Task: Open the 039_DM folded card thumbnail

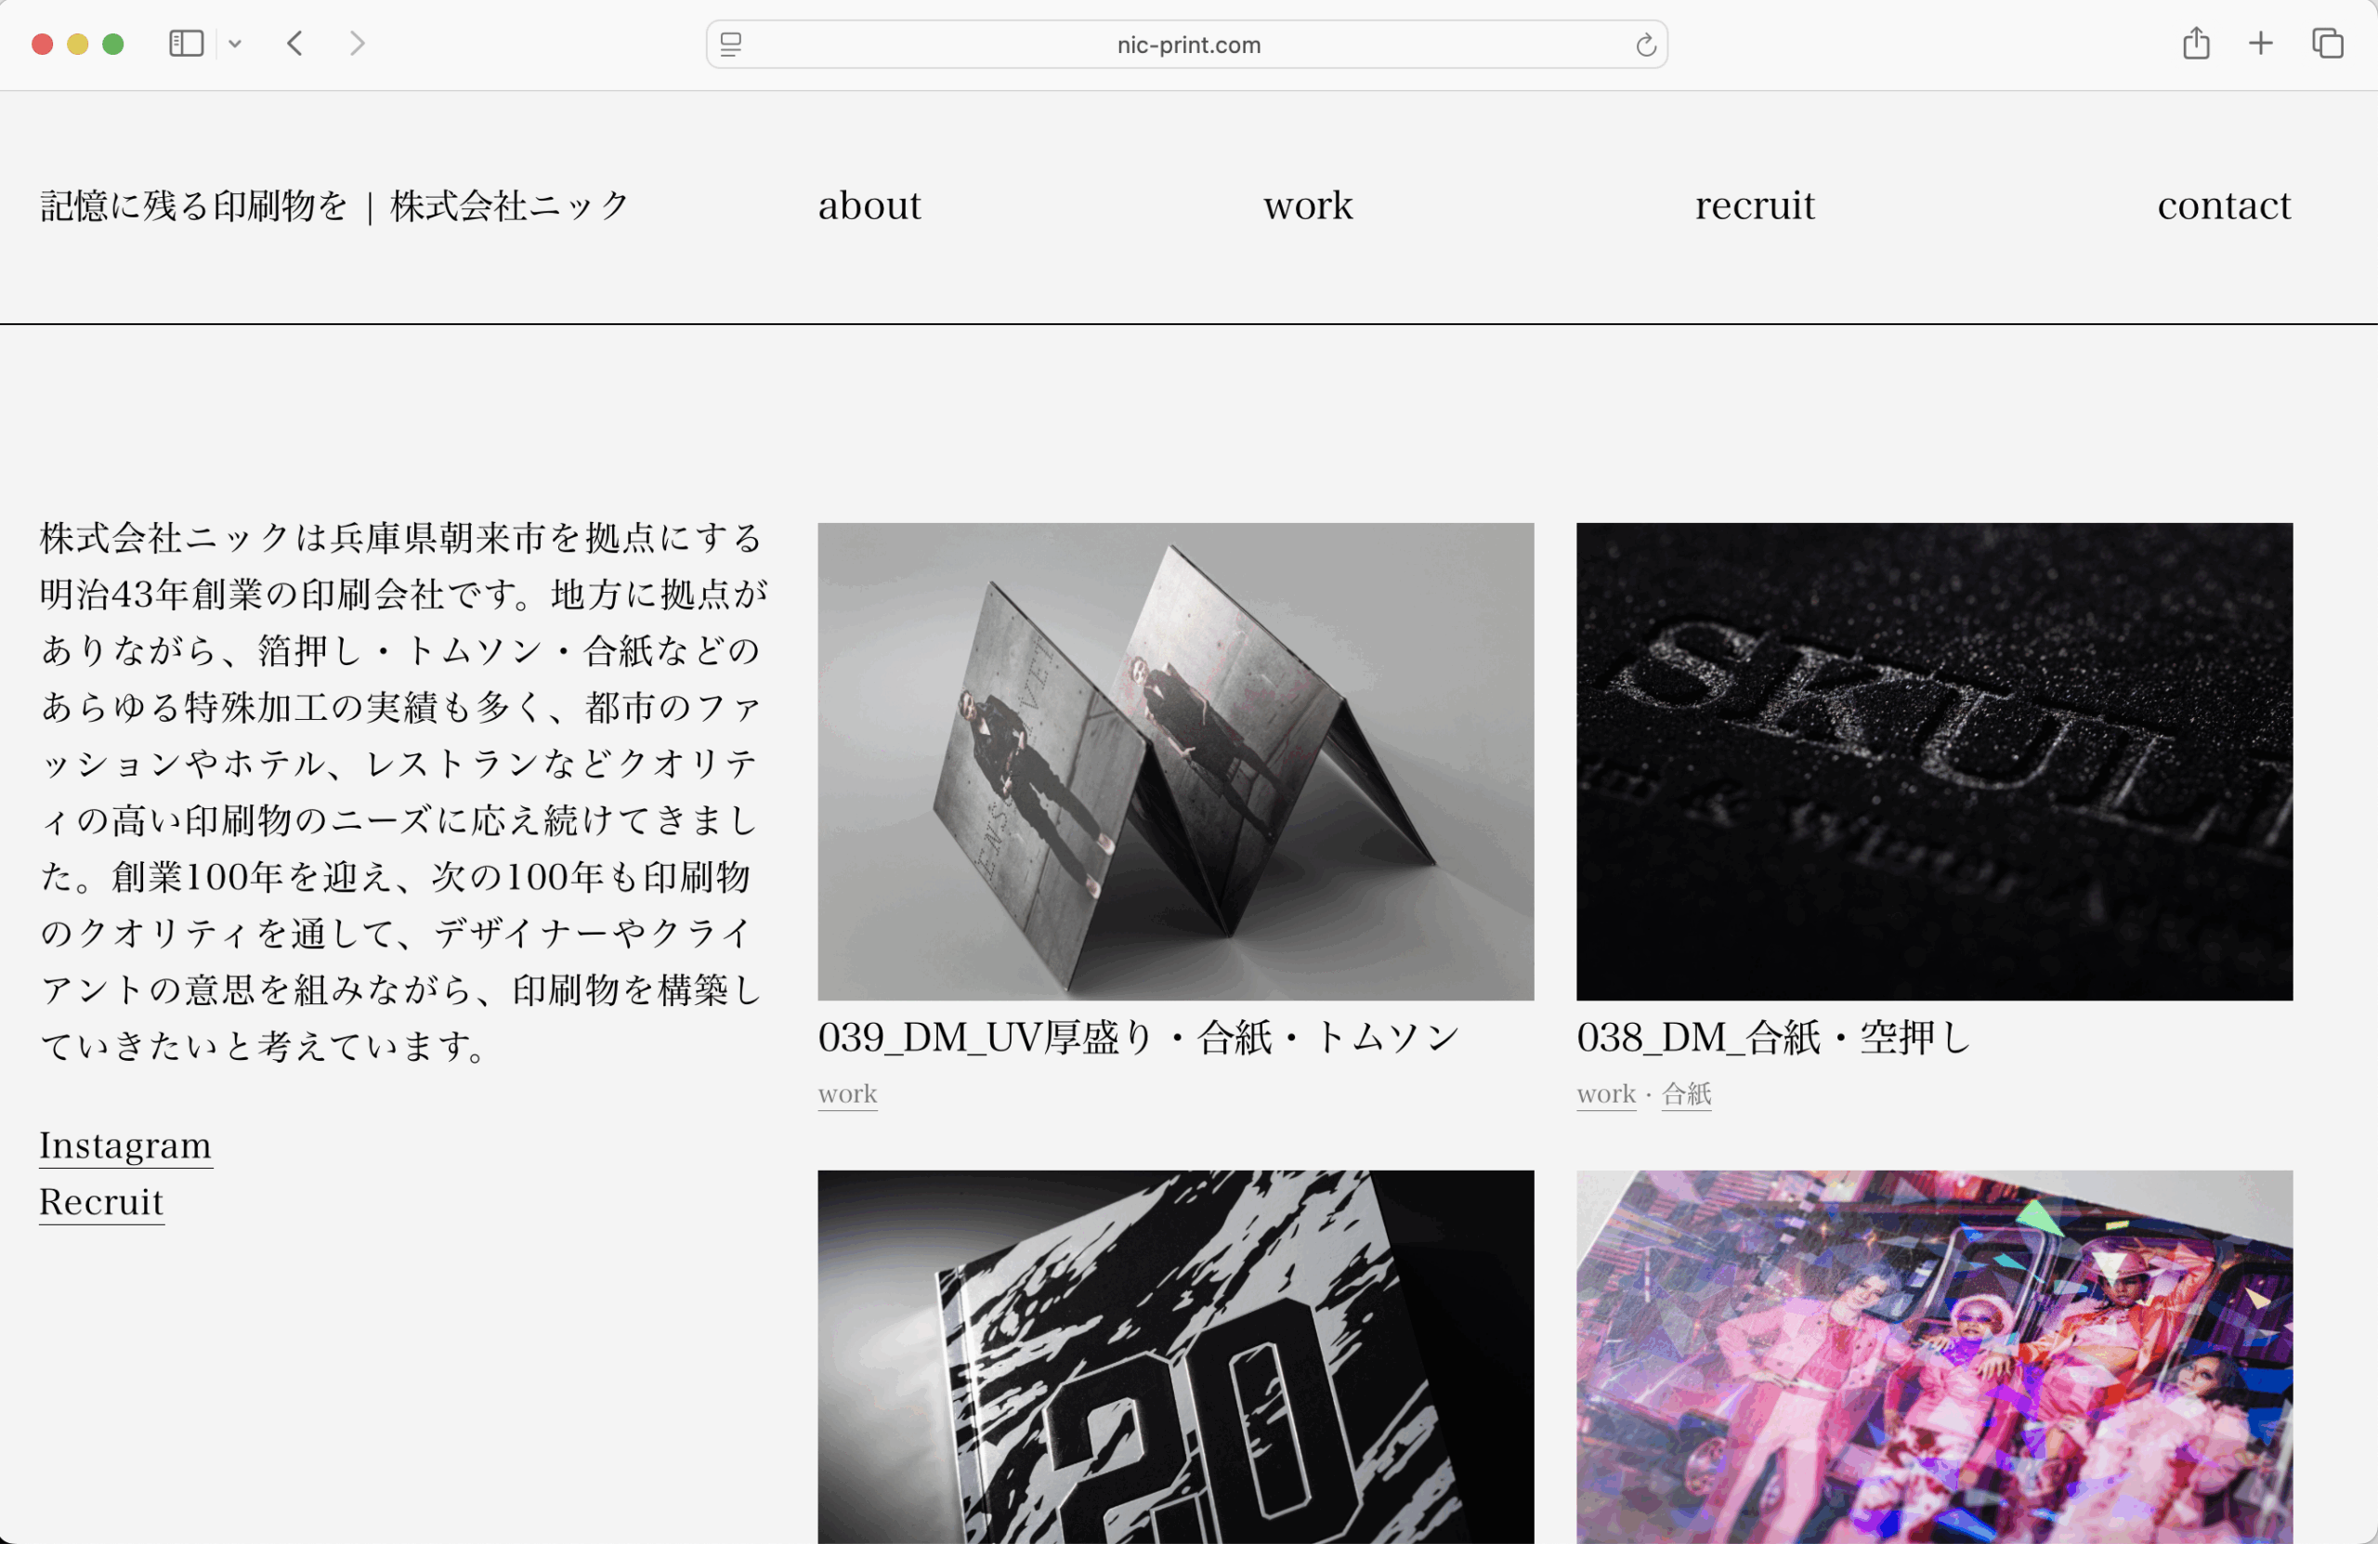Action: tap(1175, 761)
